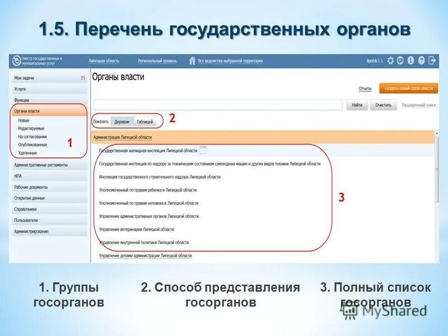Open Управление административных органов Липецкой области
The height and width of the screenshot is (336, 448).
(149, 216)
